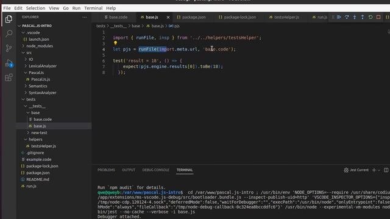
Task: Open the Extensions view
Action: [9, 77]
